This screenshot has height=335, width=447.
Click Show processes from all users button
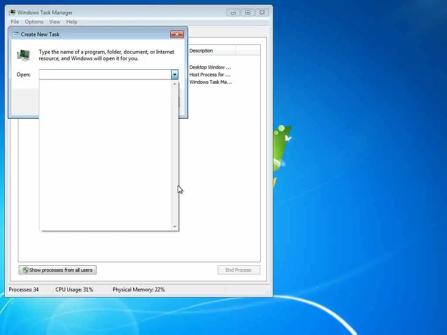[58, 270]
